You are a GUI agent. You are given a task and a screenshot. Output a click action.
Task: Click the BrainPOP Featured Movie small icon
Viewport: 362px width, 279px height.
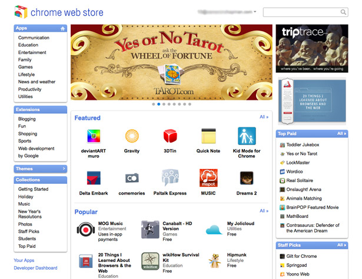pos(282,207)
